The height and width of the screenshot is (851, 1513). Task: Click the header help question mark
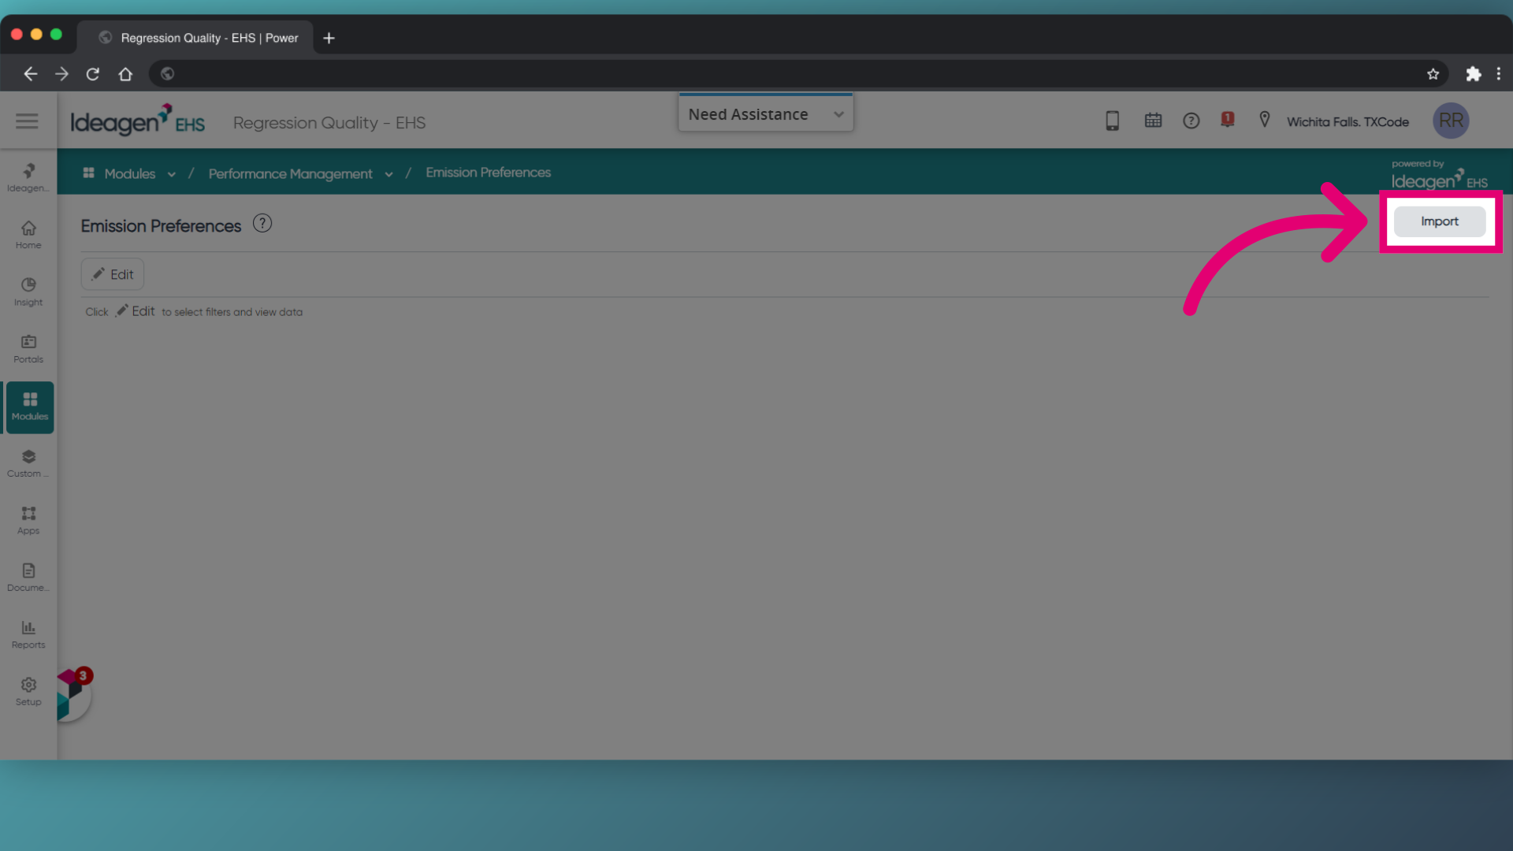[1191, 121]
